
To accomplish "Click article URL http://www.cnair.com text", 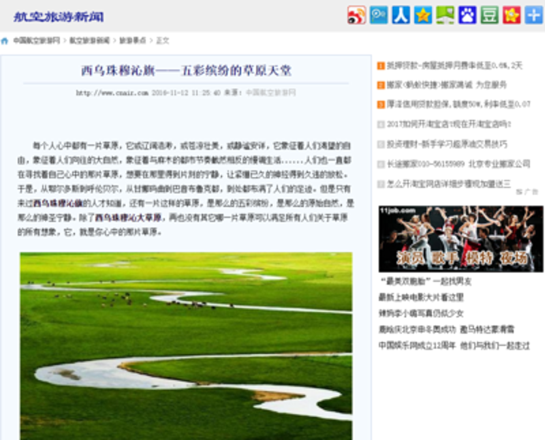I will 112,93.
